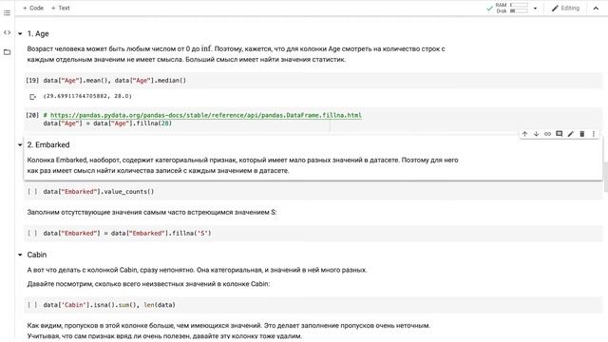Copy link to the Embarked cell
The width and height of the screenshot is (608, 342).
point(547,134)
